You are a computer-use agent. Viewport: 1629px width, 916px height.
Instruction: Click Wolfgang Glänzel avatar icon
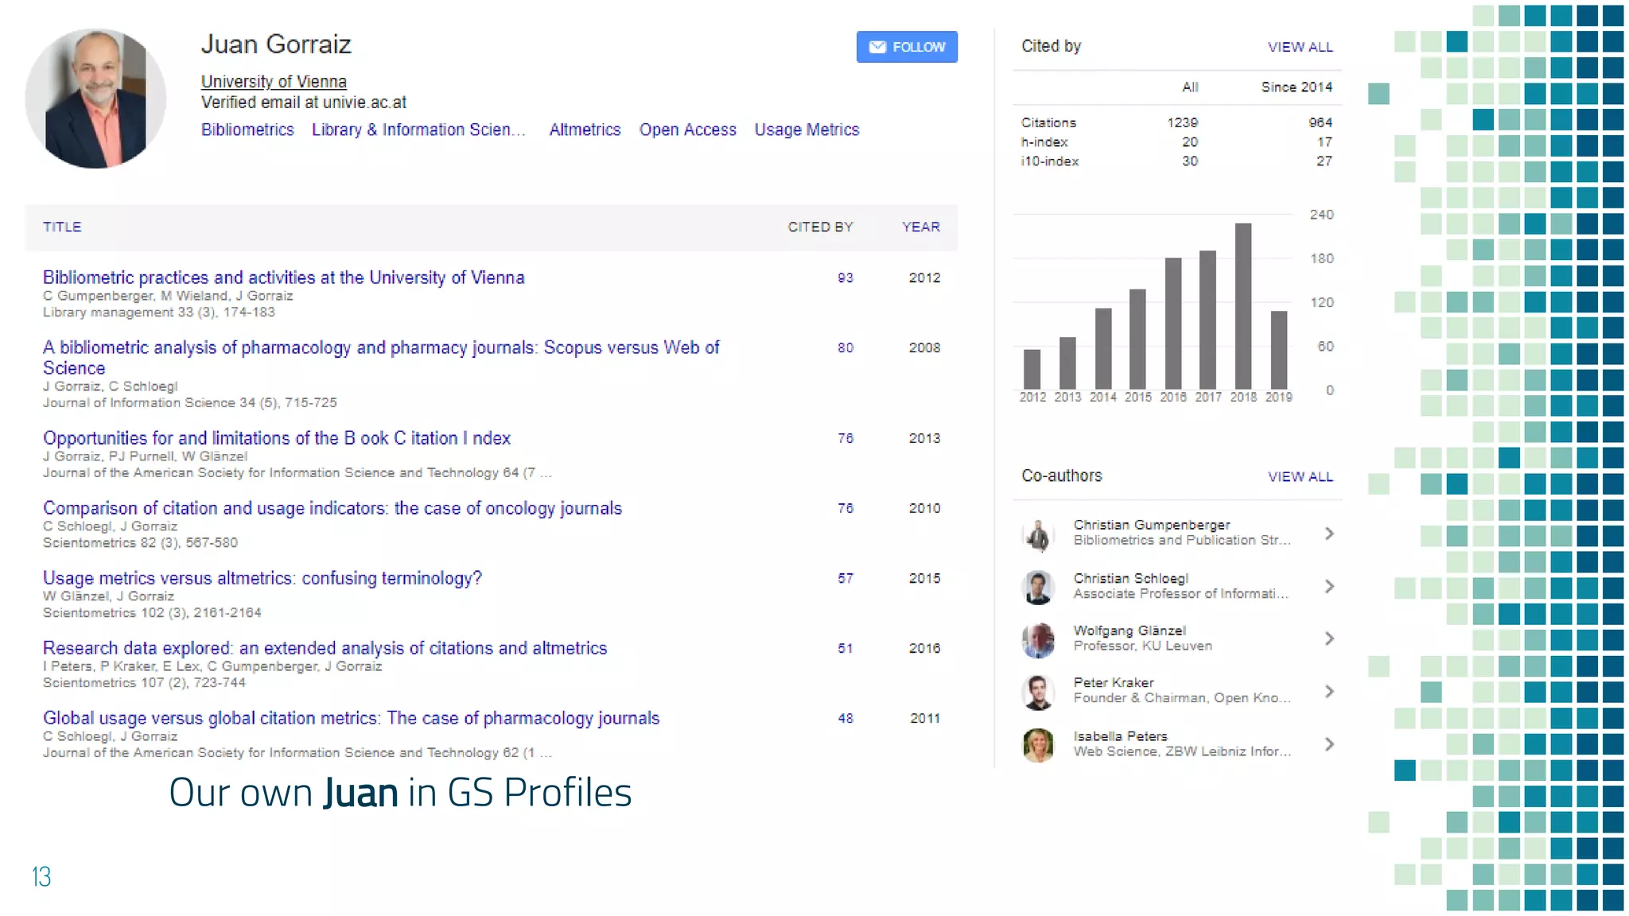1038,640
